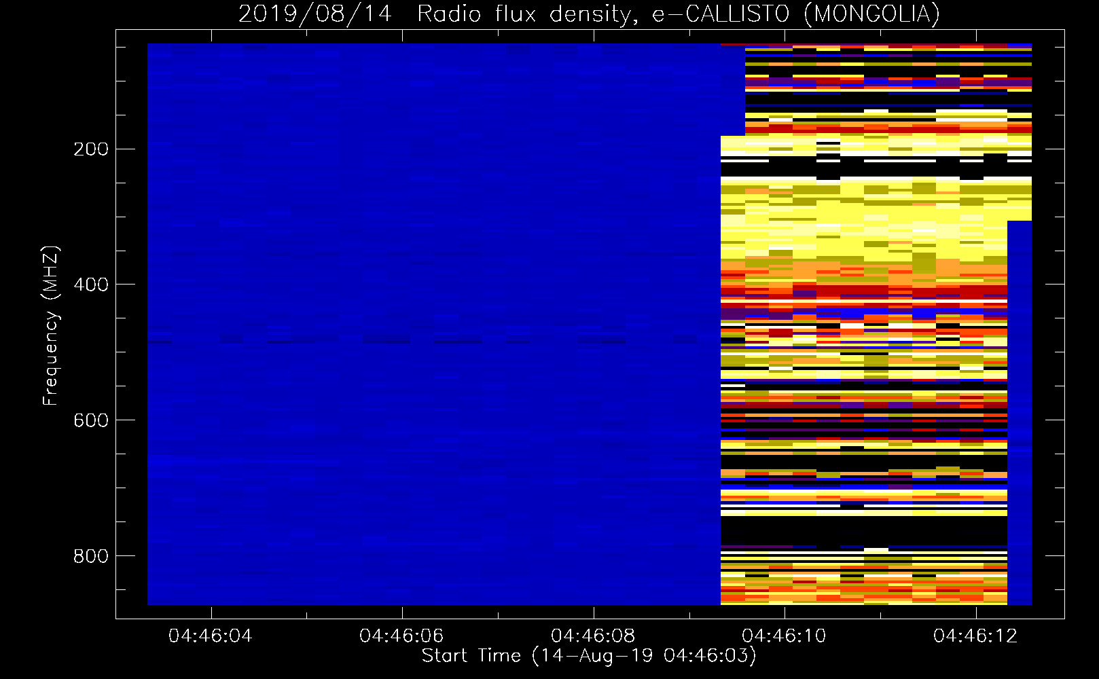Click the '04:46:12' time tick label

tap(975, 636)
